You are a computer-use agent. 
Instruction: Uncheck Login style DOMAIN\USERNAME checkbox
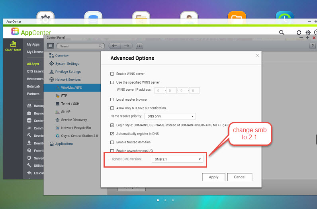112,125
